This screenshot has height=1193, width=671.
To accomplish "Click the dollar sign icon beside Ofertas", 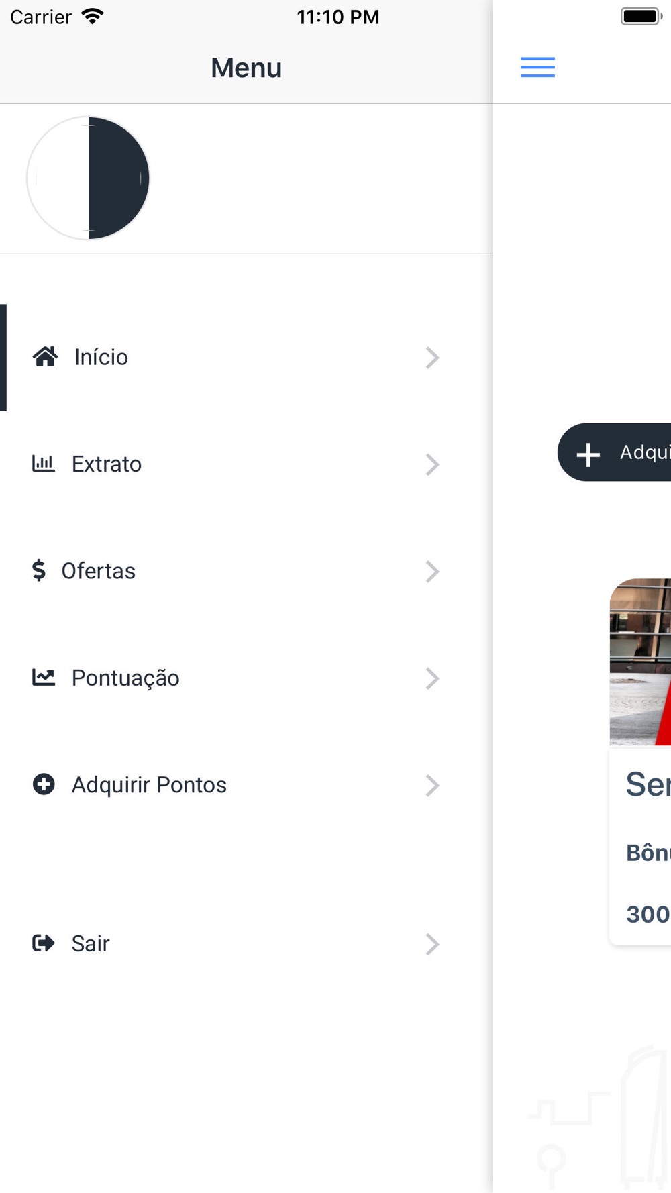I will (x=39, y=570).
